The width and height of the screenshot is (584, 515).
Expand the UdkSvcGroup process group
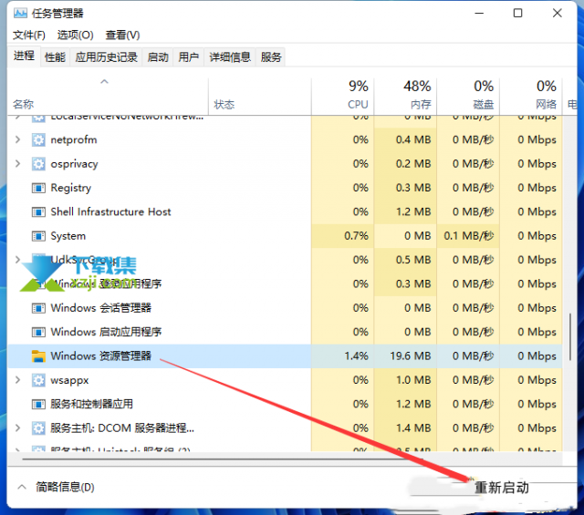point(17,260)
